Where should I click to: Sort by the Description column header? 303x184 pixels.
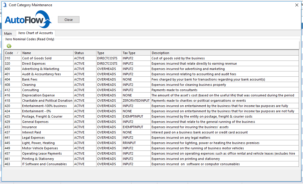[225, 53]
